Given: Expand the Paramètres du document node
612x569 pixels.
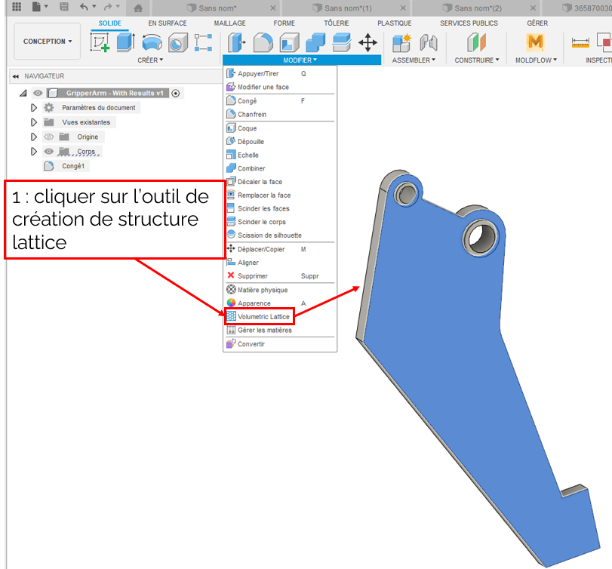Looking at the screenshot, I should click(x=33, y=108).
